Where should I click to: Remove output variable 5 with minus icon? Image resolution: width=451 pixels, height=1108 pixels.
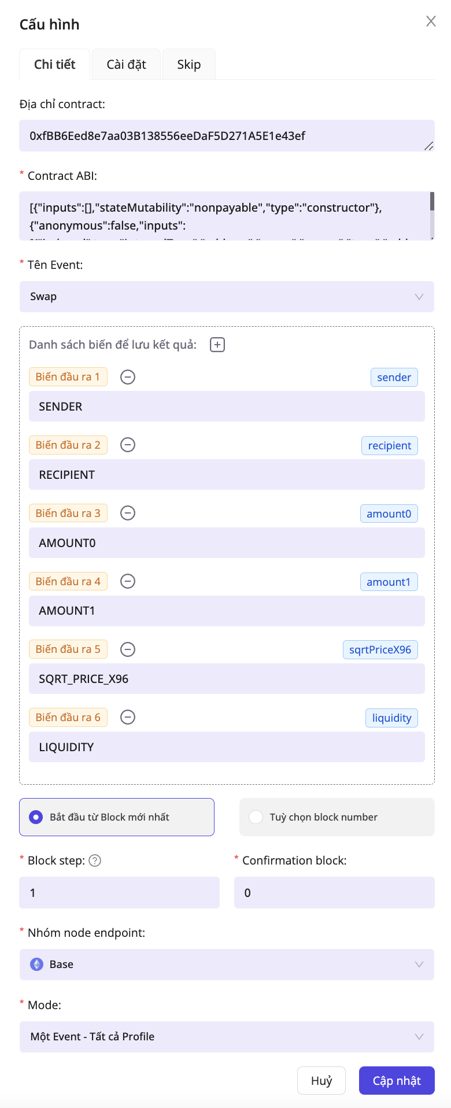coord(128,649)
